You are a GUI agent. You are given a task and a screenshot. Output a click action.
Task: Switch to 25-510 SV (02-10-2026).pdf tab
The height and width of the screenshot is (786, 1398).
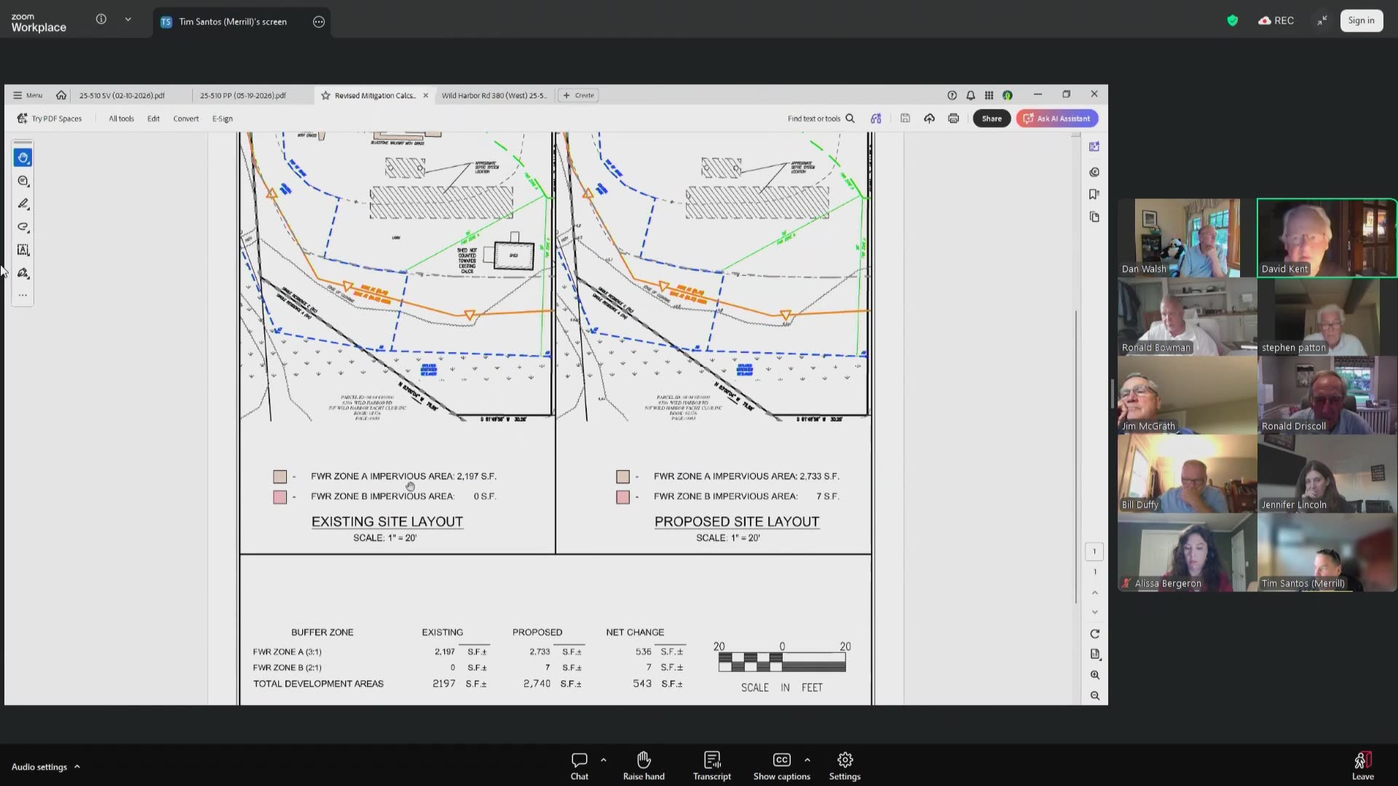point(122,95)
